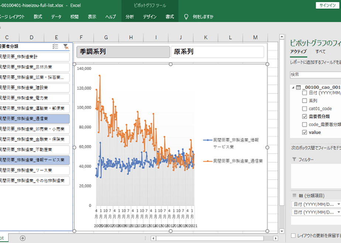Image resolution: width=341 pixels, height=243 pixels.
Task: Add a new sheet with the plus icon
Action: tap(23, 238)
